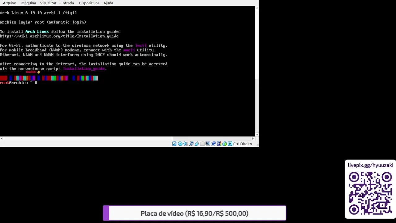Click the Placa de vídeo donation progress bar
Screen dimensions: 396x223
click(x=194, y=213)
